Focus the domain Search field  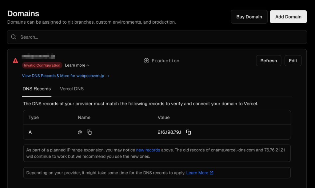[160, 37]
